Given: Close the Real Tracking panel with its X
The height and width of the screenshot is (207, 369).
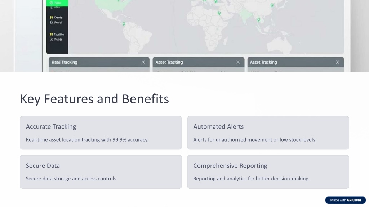Looking at the screenshot, I should [143, 62].
